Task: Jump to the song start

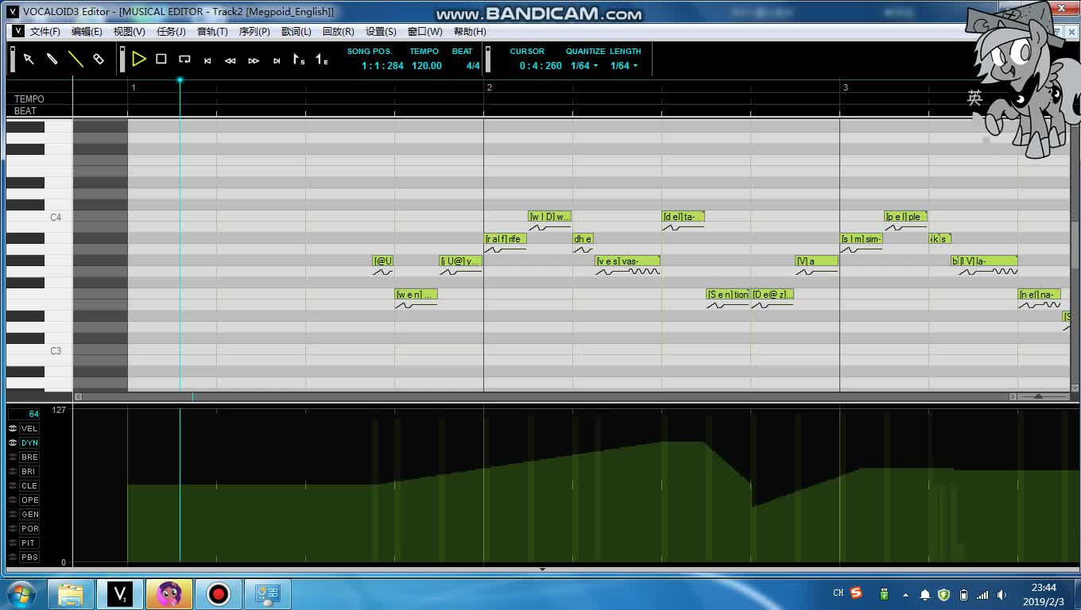Action: (207, 60)
